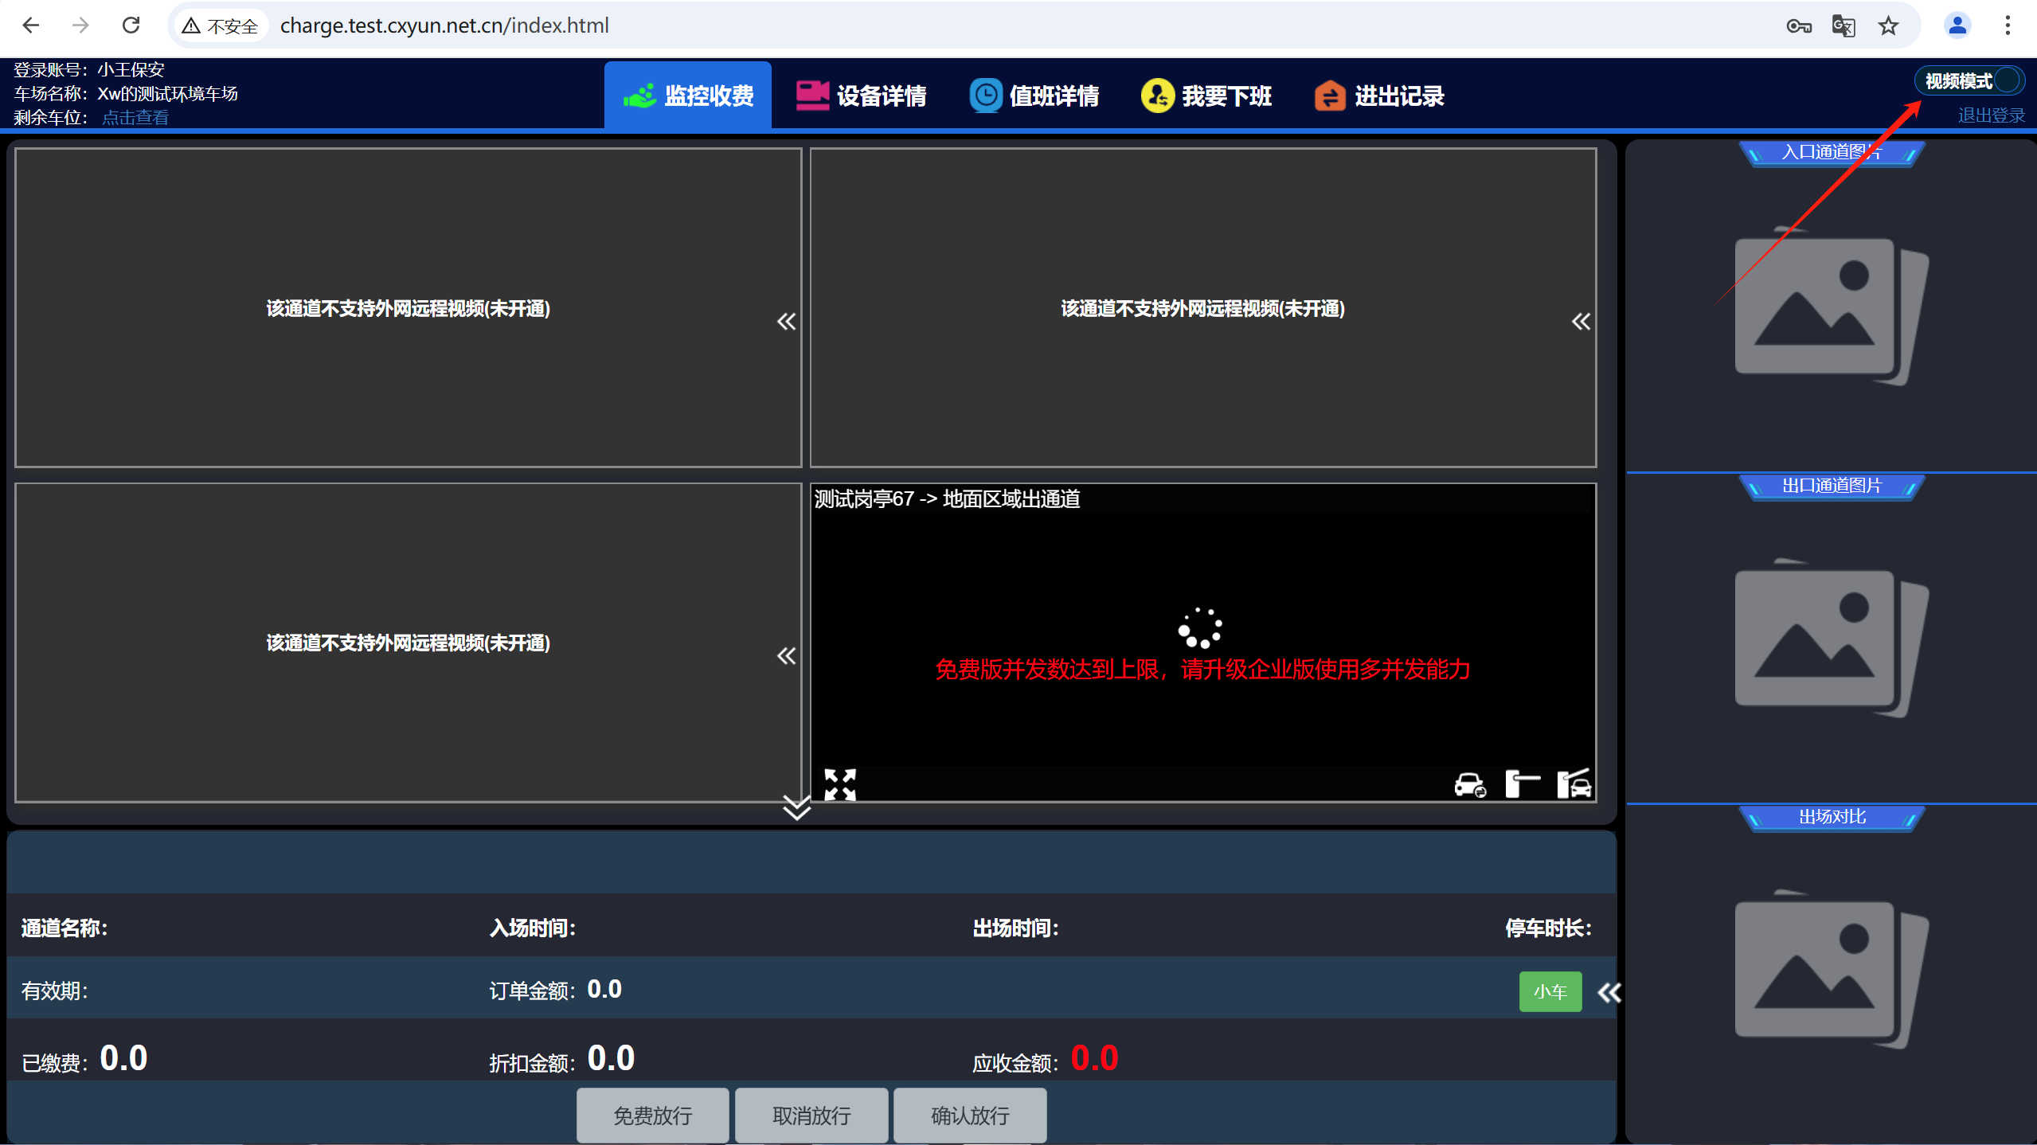The width and height of the screenshot is (2037, 1145).
Task: Click 点击查看 remaining spaces link
Action: coord(135,118)
